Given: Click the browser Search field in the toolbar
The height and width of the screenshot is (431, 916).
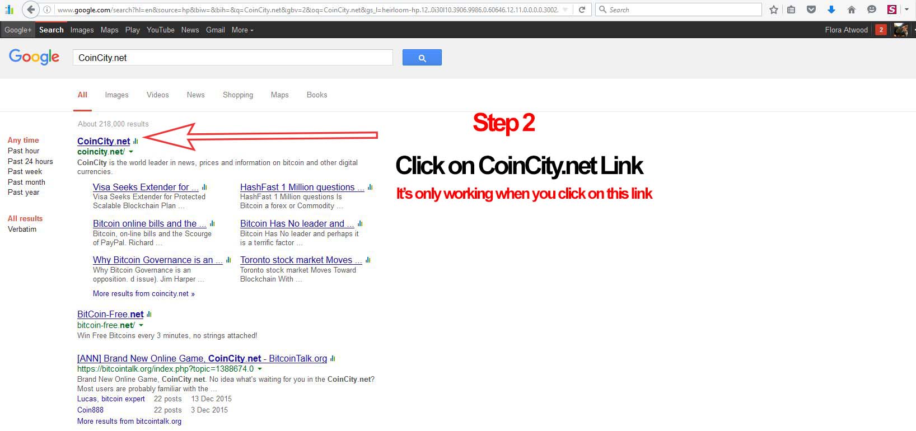Looking at the screenshot, I should pos(679,10).
